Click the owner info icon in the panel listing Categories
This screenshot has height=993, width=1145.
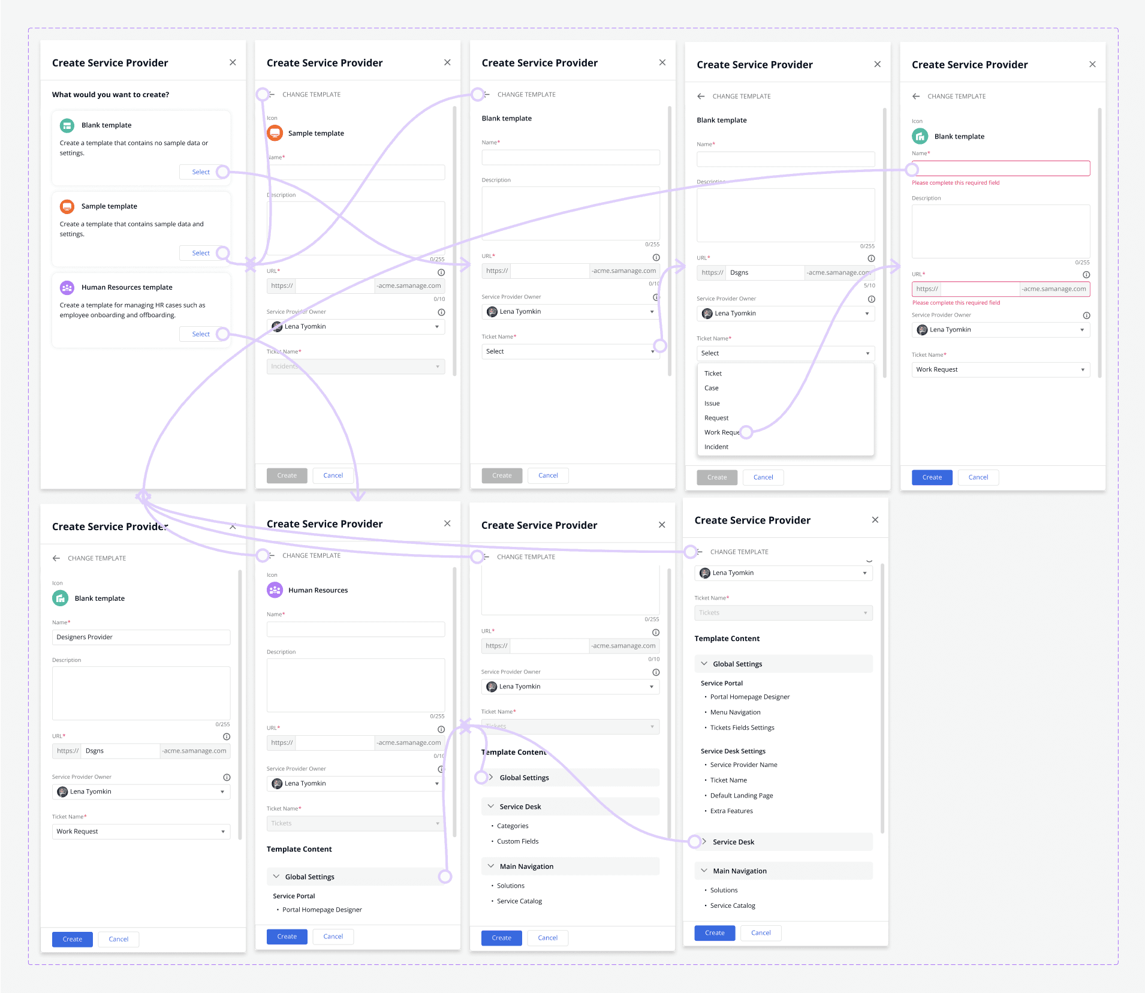656,673
